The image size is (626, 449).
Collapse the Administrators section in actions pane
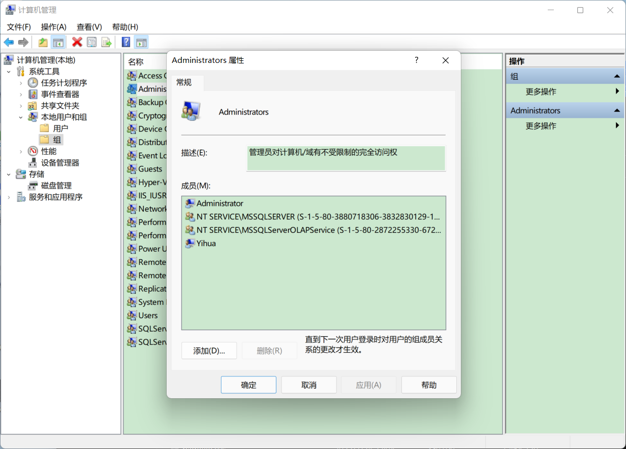pos(617,110)
